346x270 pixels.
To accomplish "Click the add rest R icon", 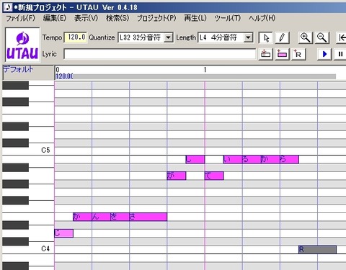I will coord(298,54).
